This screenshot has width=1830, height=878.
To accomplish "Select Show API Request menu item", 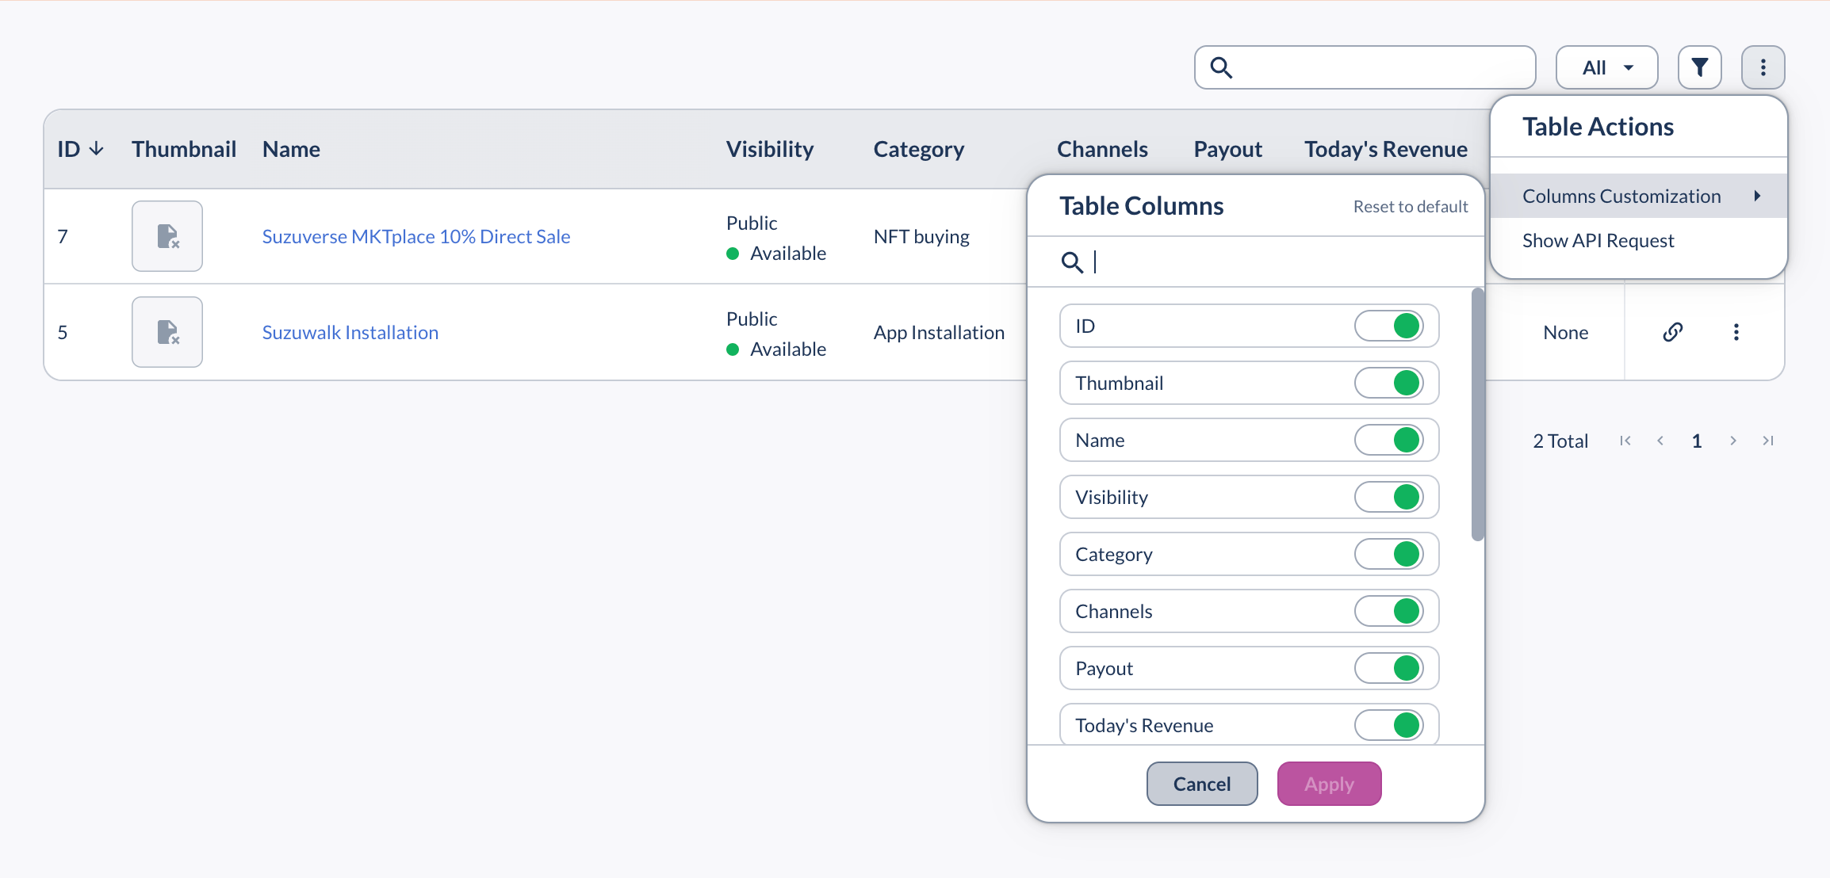I will tap(1598, 240).
